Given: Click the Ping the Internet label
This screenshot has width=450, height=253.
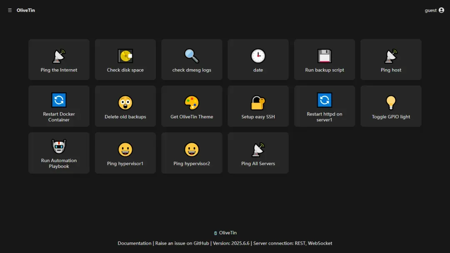Looking at the screenshot, I should coord(59,70).
